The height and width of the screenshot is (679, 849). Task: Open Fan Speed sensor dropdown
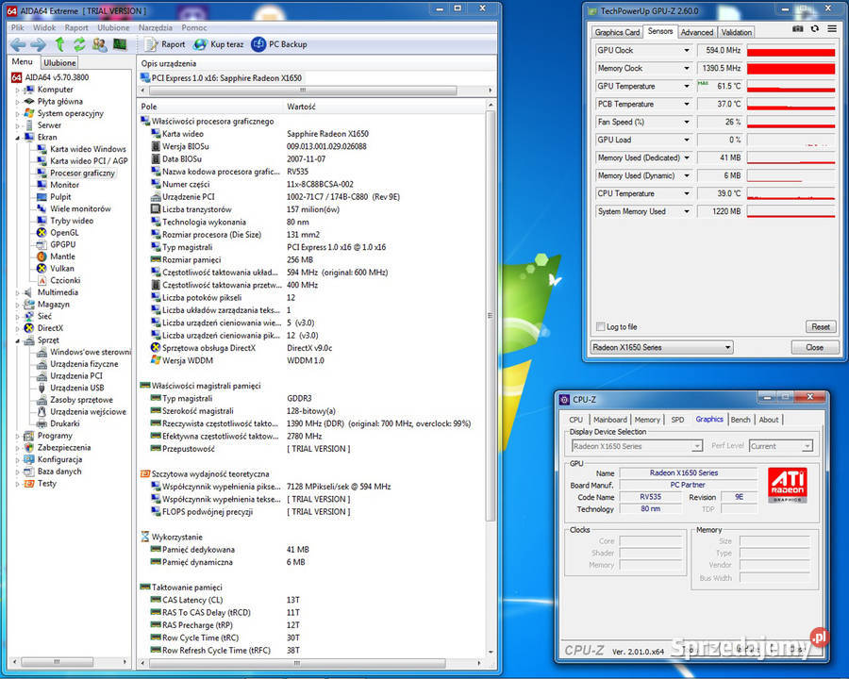687,122
